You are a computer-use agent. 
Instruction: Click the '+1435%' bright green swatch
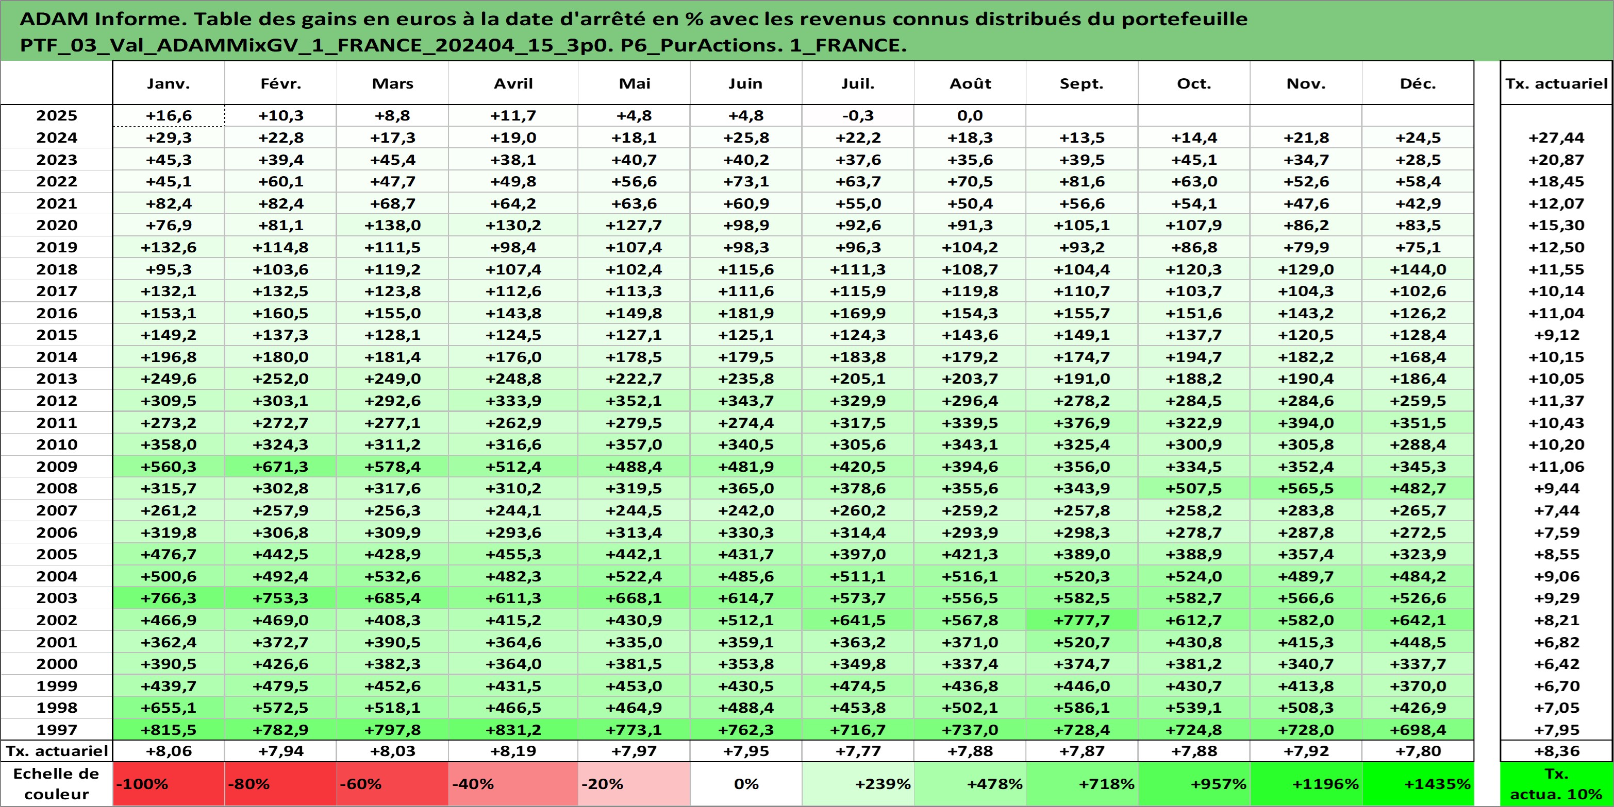click(1418, 784)
